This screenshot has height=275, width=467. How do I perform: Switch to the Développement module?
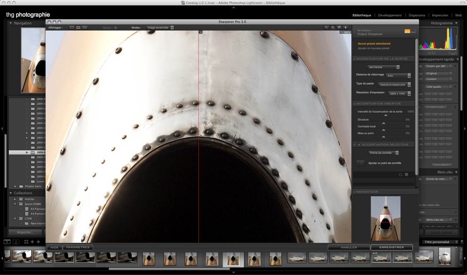pyautogui.click(x=389, y=15)
